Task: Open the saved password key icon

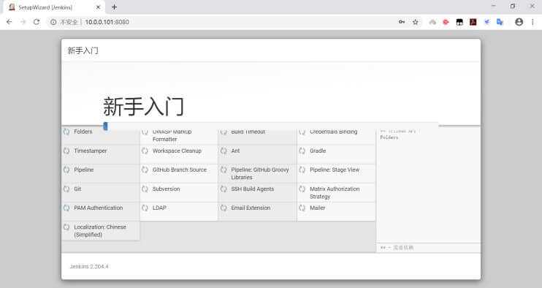Action: pos(402,22)
